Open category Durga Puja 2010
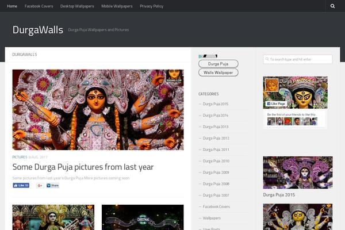The width and height of the screenshot is (345, 230). pyautogui.click(x=216, y=161)
